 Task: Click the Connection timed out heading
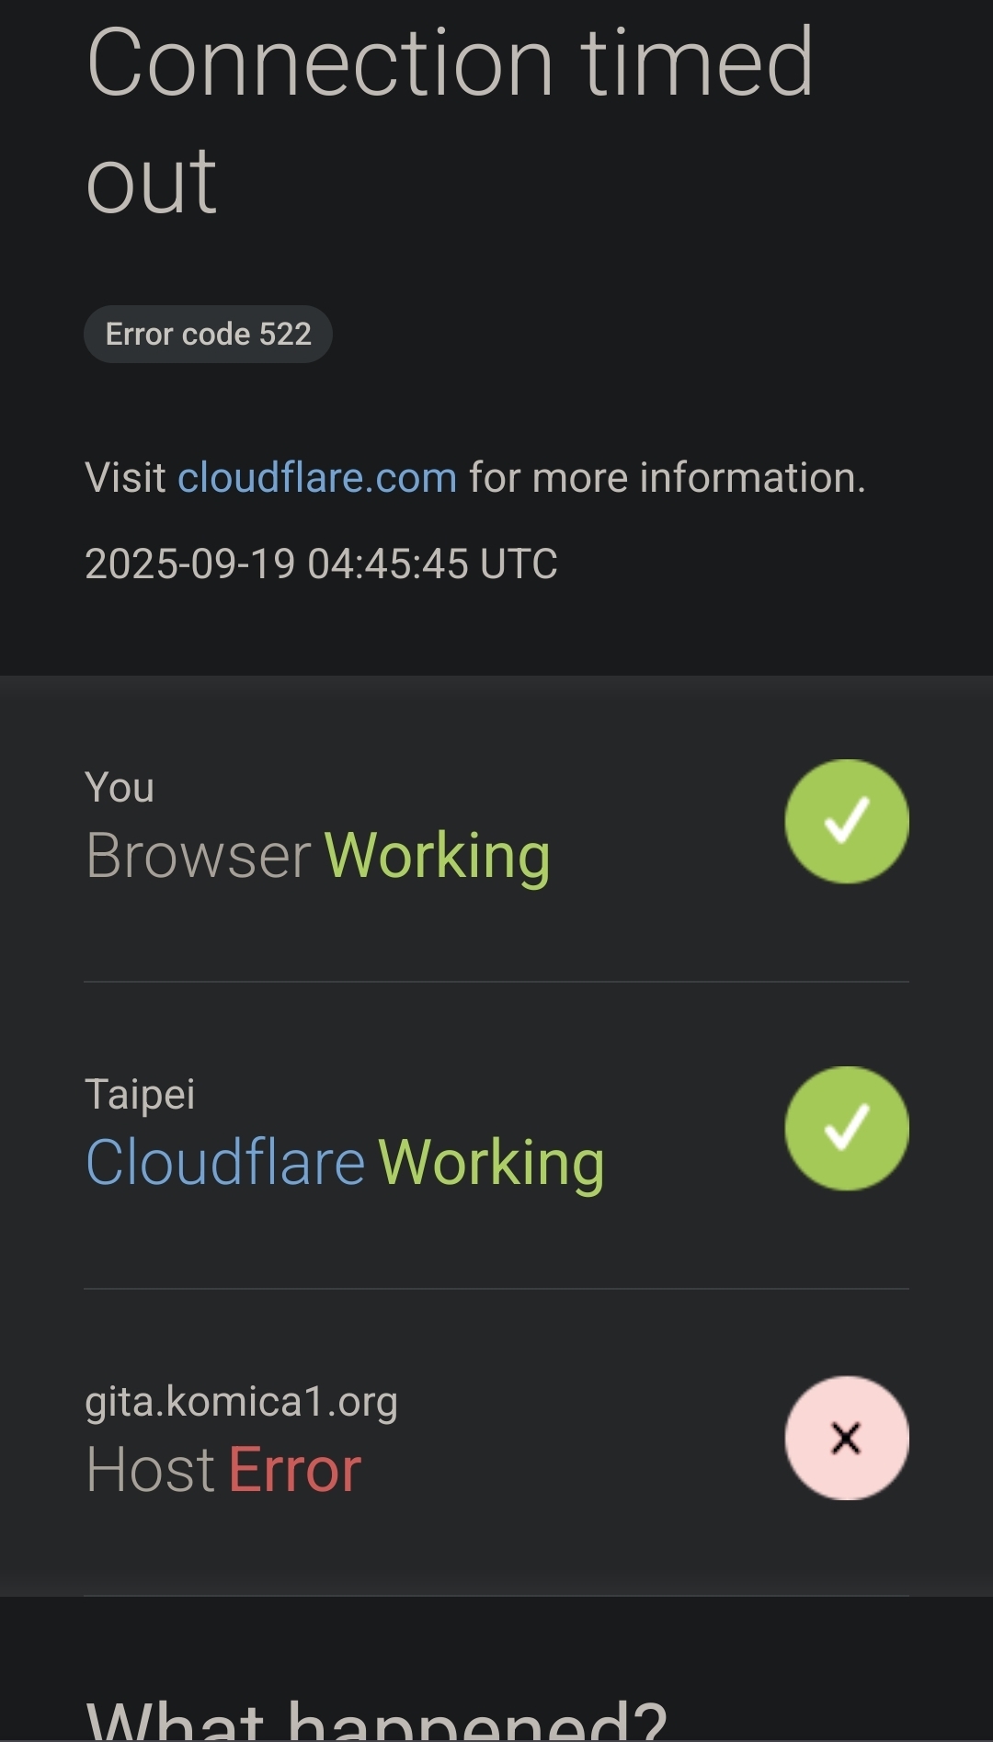[x=449, y=120]
